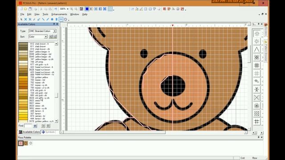Click the Undo arrow icon

coord(56,9)
